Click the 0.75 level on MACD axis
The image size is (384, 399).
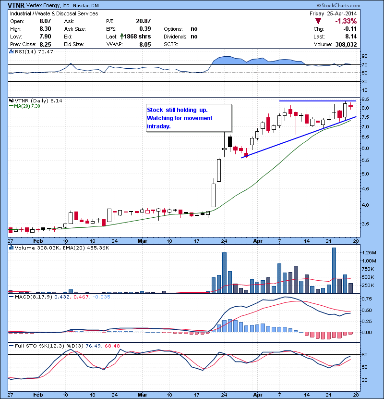[366, 299]
